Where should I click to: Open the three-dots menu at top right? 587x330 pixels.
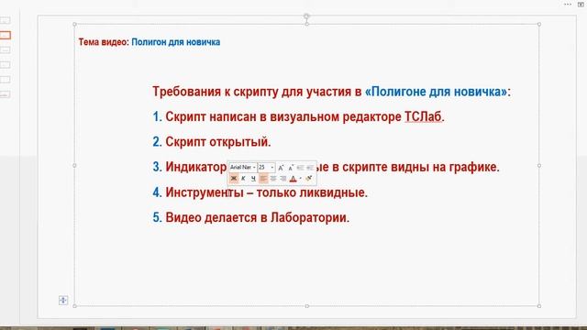pos(568,4)
